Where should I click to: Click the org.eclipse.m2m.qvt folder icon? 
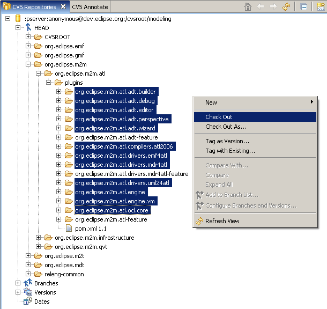click(48, 247)
